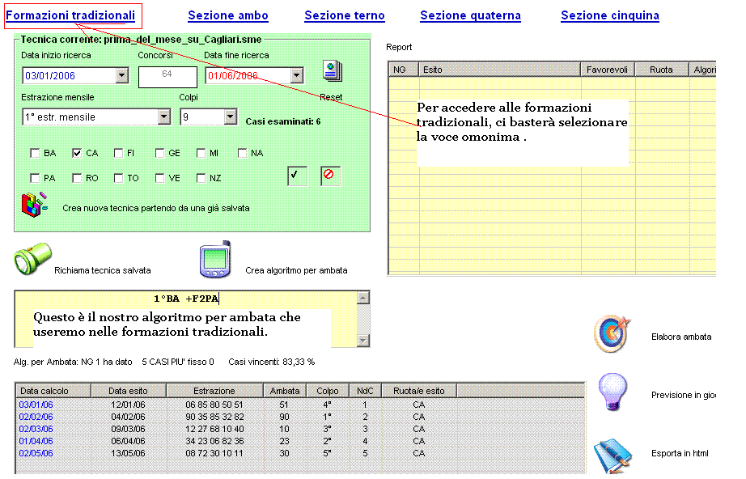Open the Formazioni tradizionali section
The image size is (746, 479).
coord(70,15)
